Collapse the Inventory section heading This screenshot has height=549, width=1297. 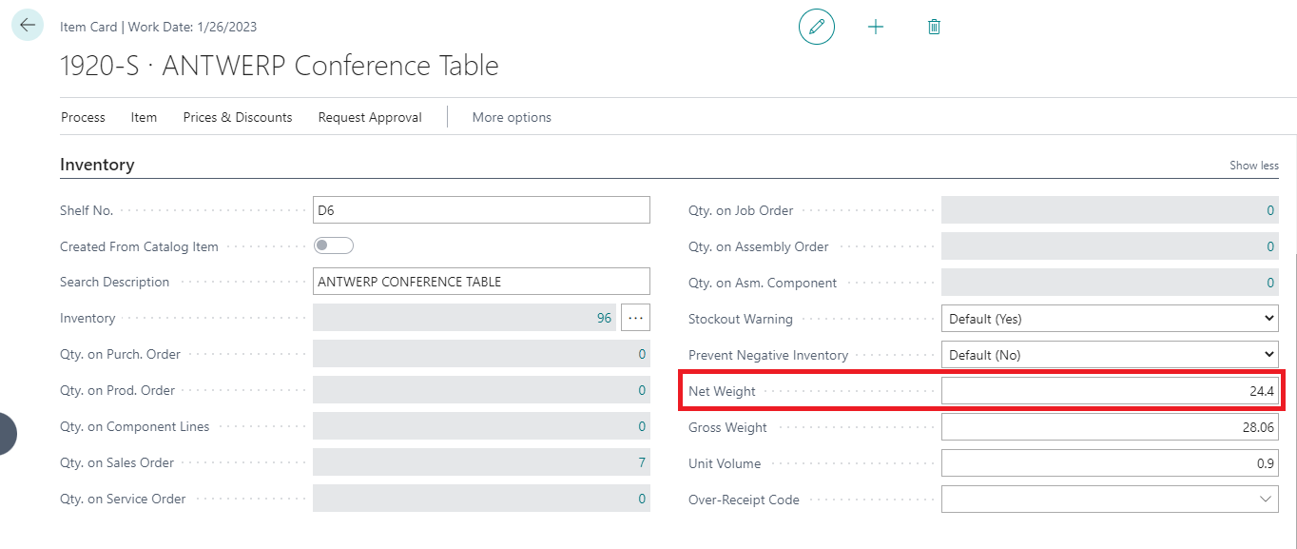[97, 165]
